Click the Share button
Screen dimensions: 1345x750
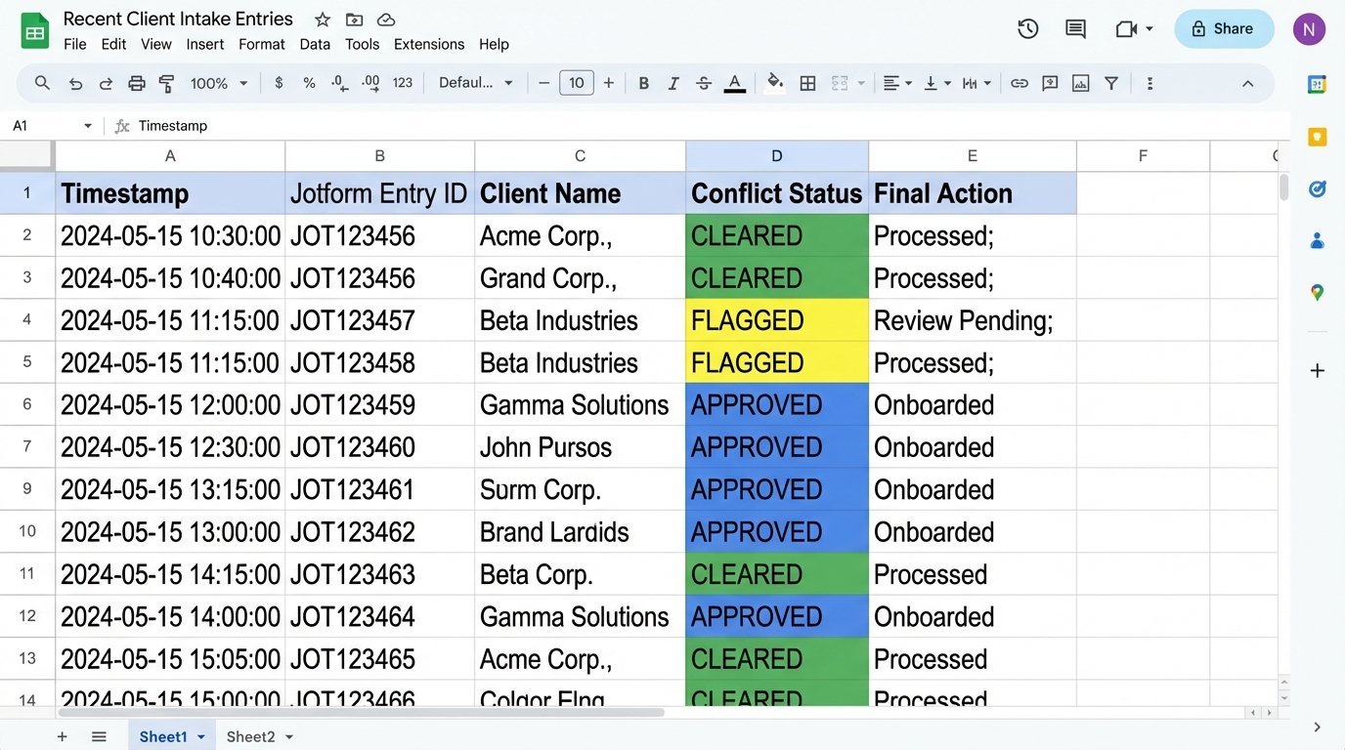tap(1224, 29)
